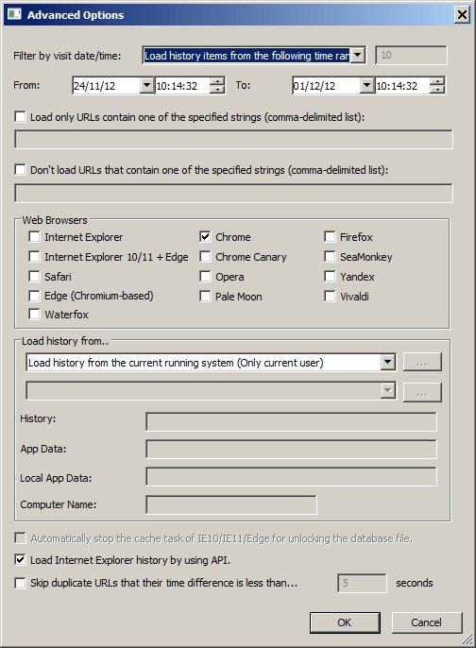The image size is (476, 648).
Task: Check the Safari browser option
Action: point(34,276)
